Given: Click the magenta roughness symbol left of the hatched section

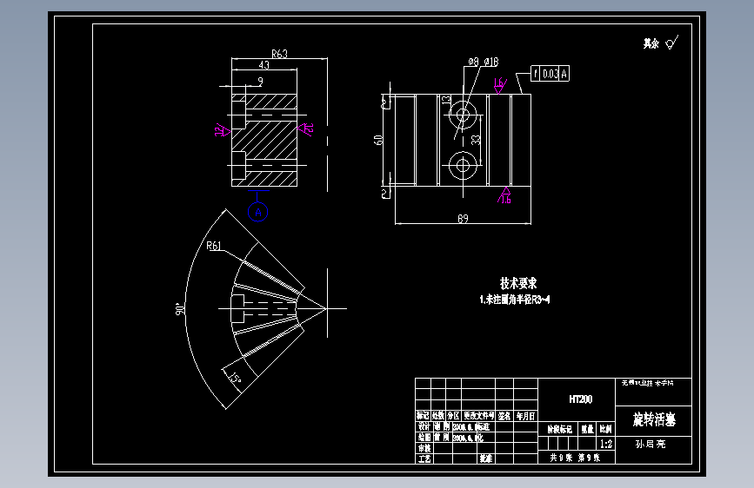Looking at the screenshot, I should 223,130.
